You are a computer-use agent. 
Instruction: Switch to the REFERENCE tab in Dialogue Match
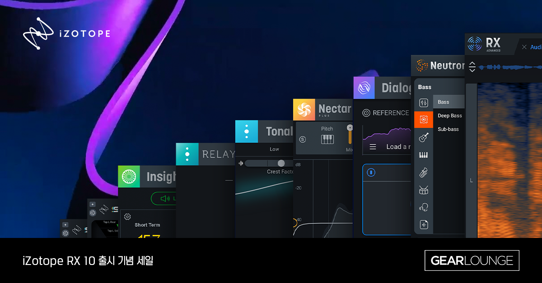[x=389, y=113]
